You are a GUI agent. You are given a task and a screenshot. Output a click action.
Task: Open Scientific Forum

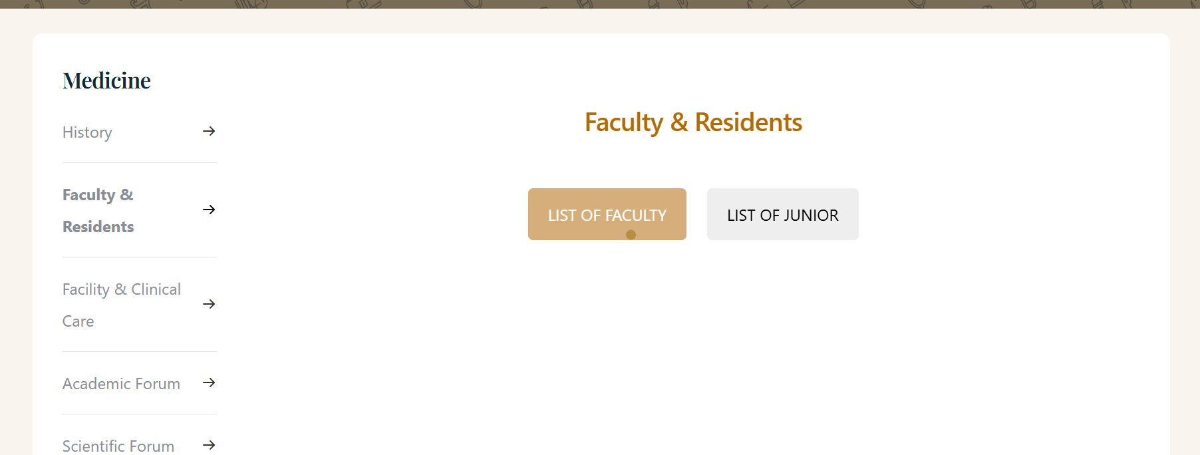click(118, 444)
